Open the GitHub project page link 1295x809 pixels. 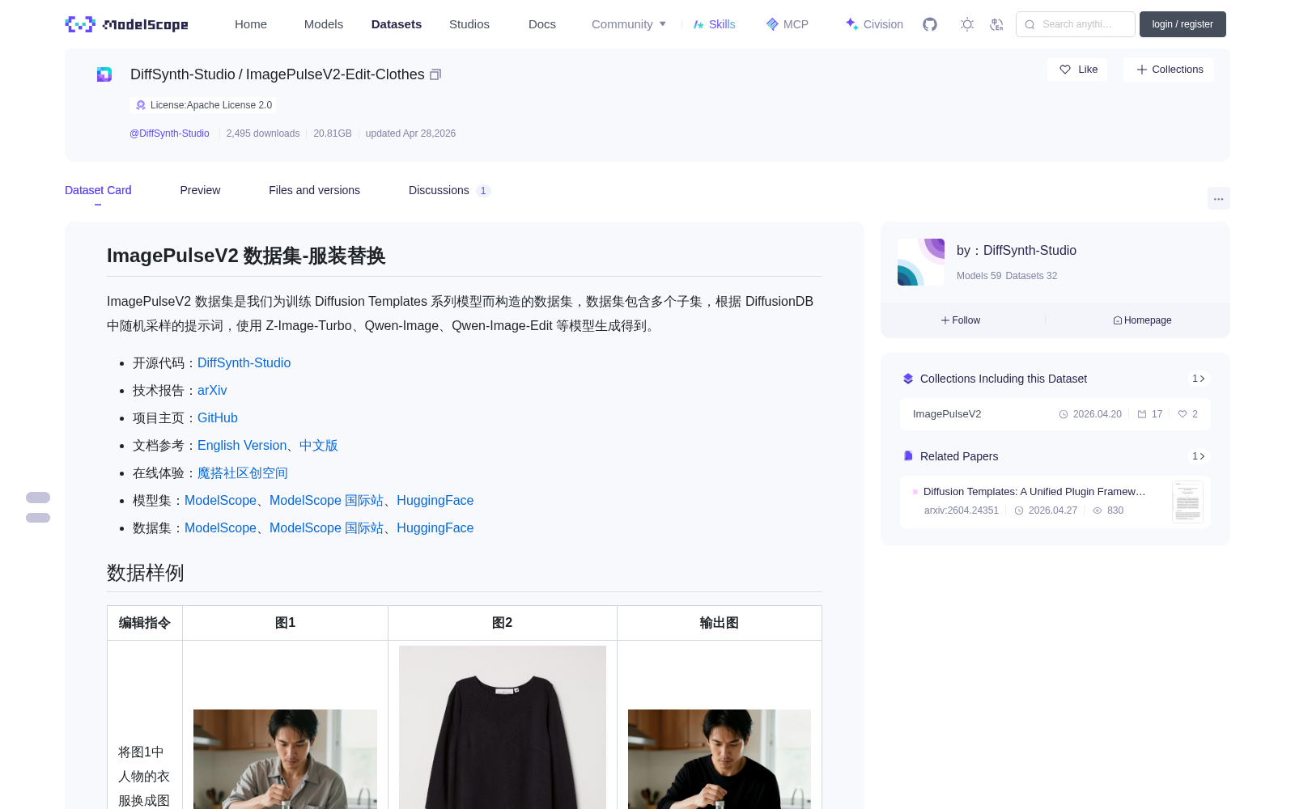coord(218,418)
